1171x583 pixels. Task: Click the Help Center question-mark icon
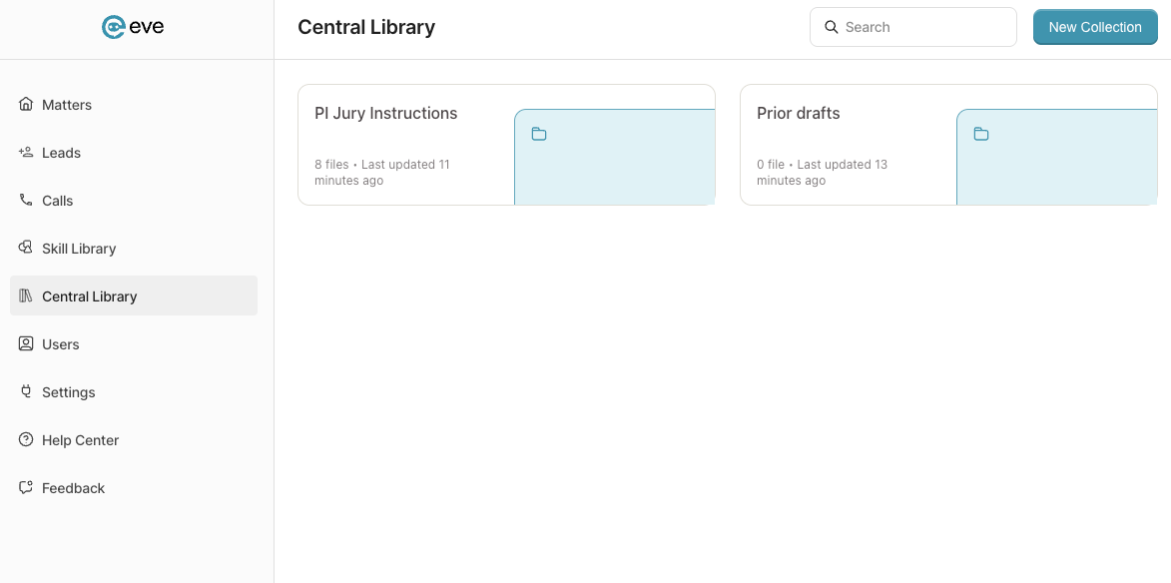(x=26, y=439)
